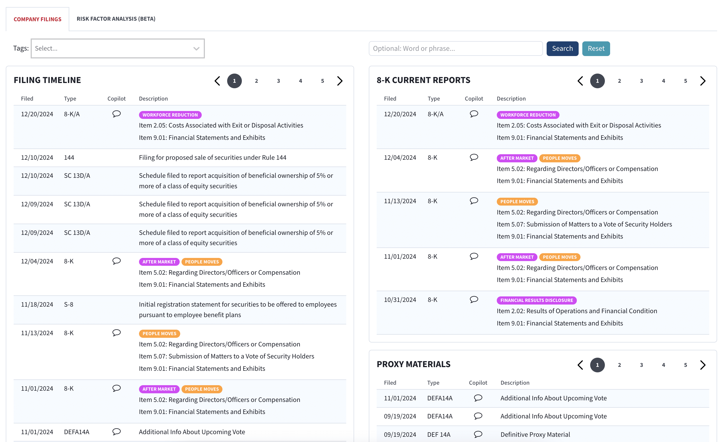
Task: Click the Reset button
Action: click(x=596, y=48)
